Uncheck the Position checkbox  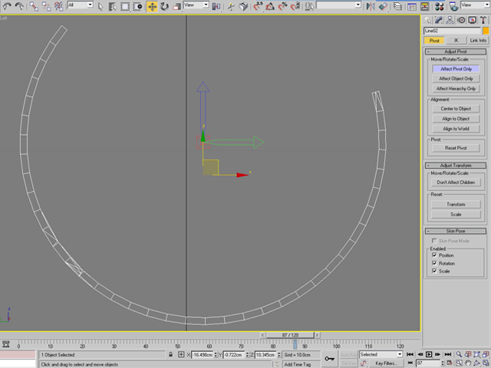click(434, 255)
